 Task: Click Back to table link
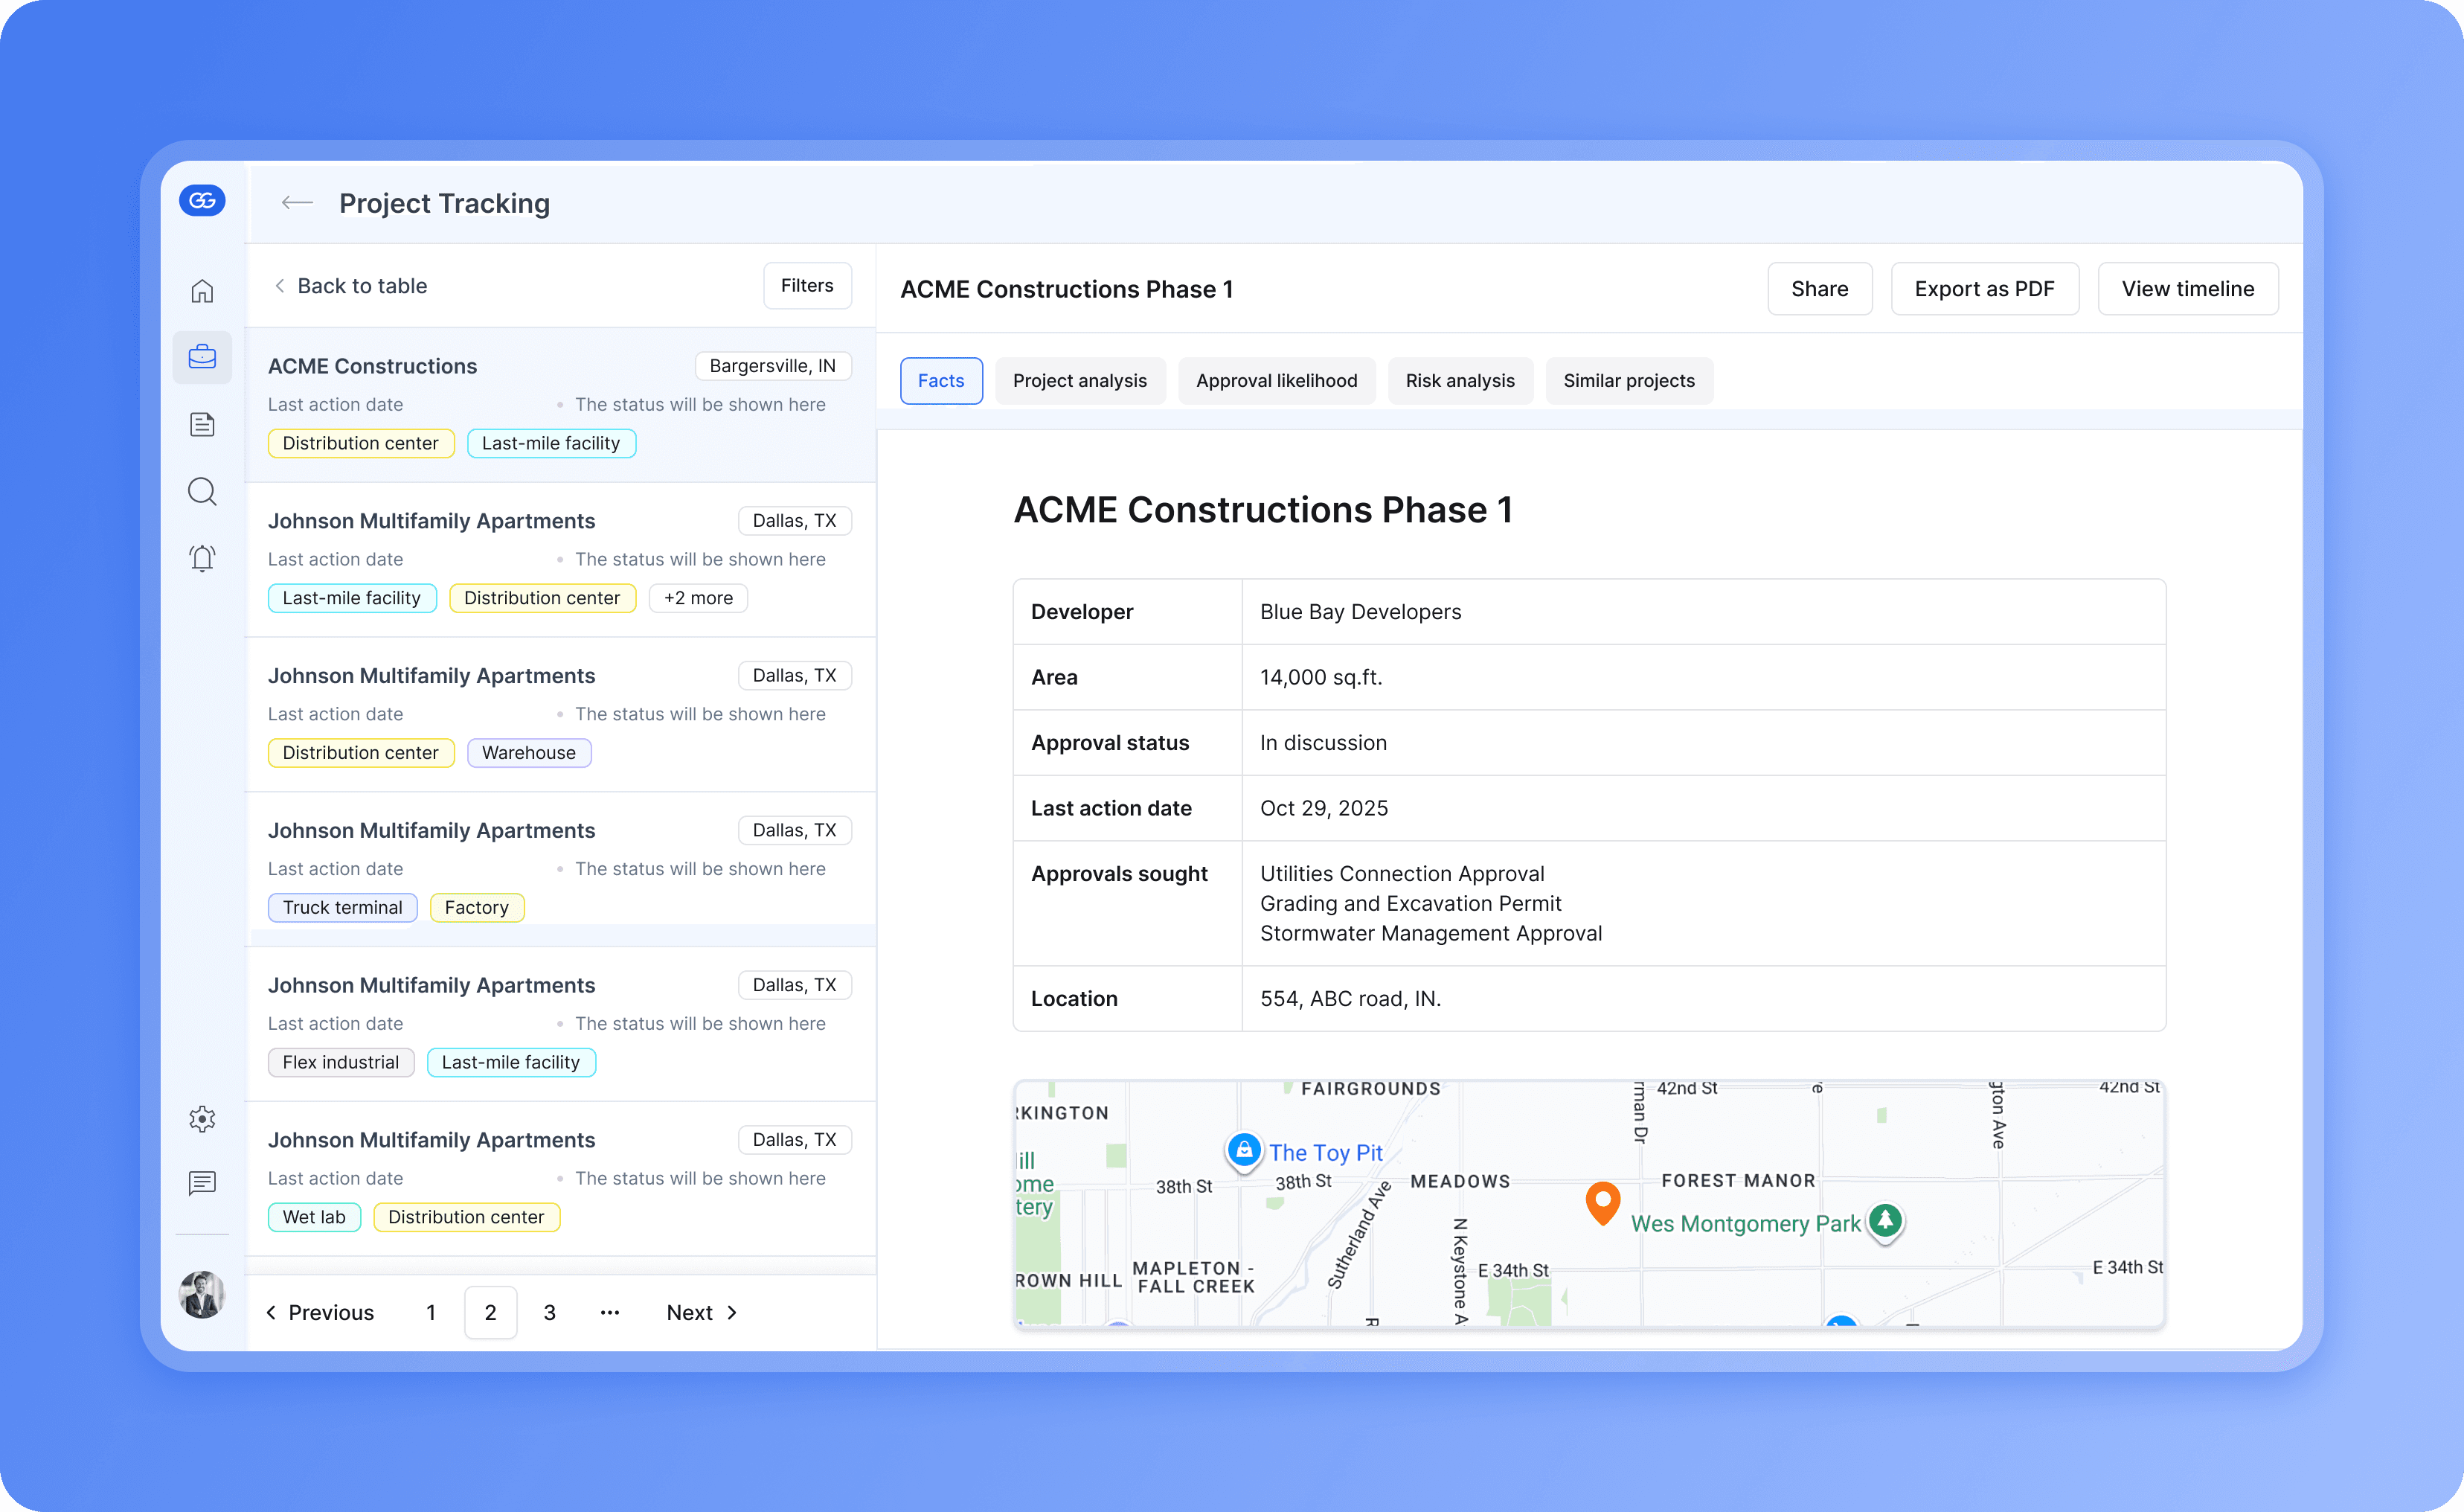(351, 286)
